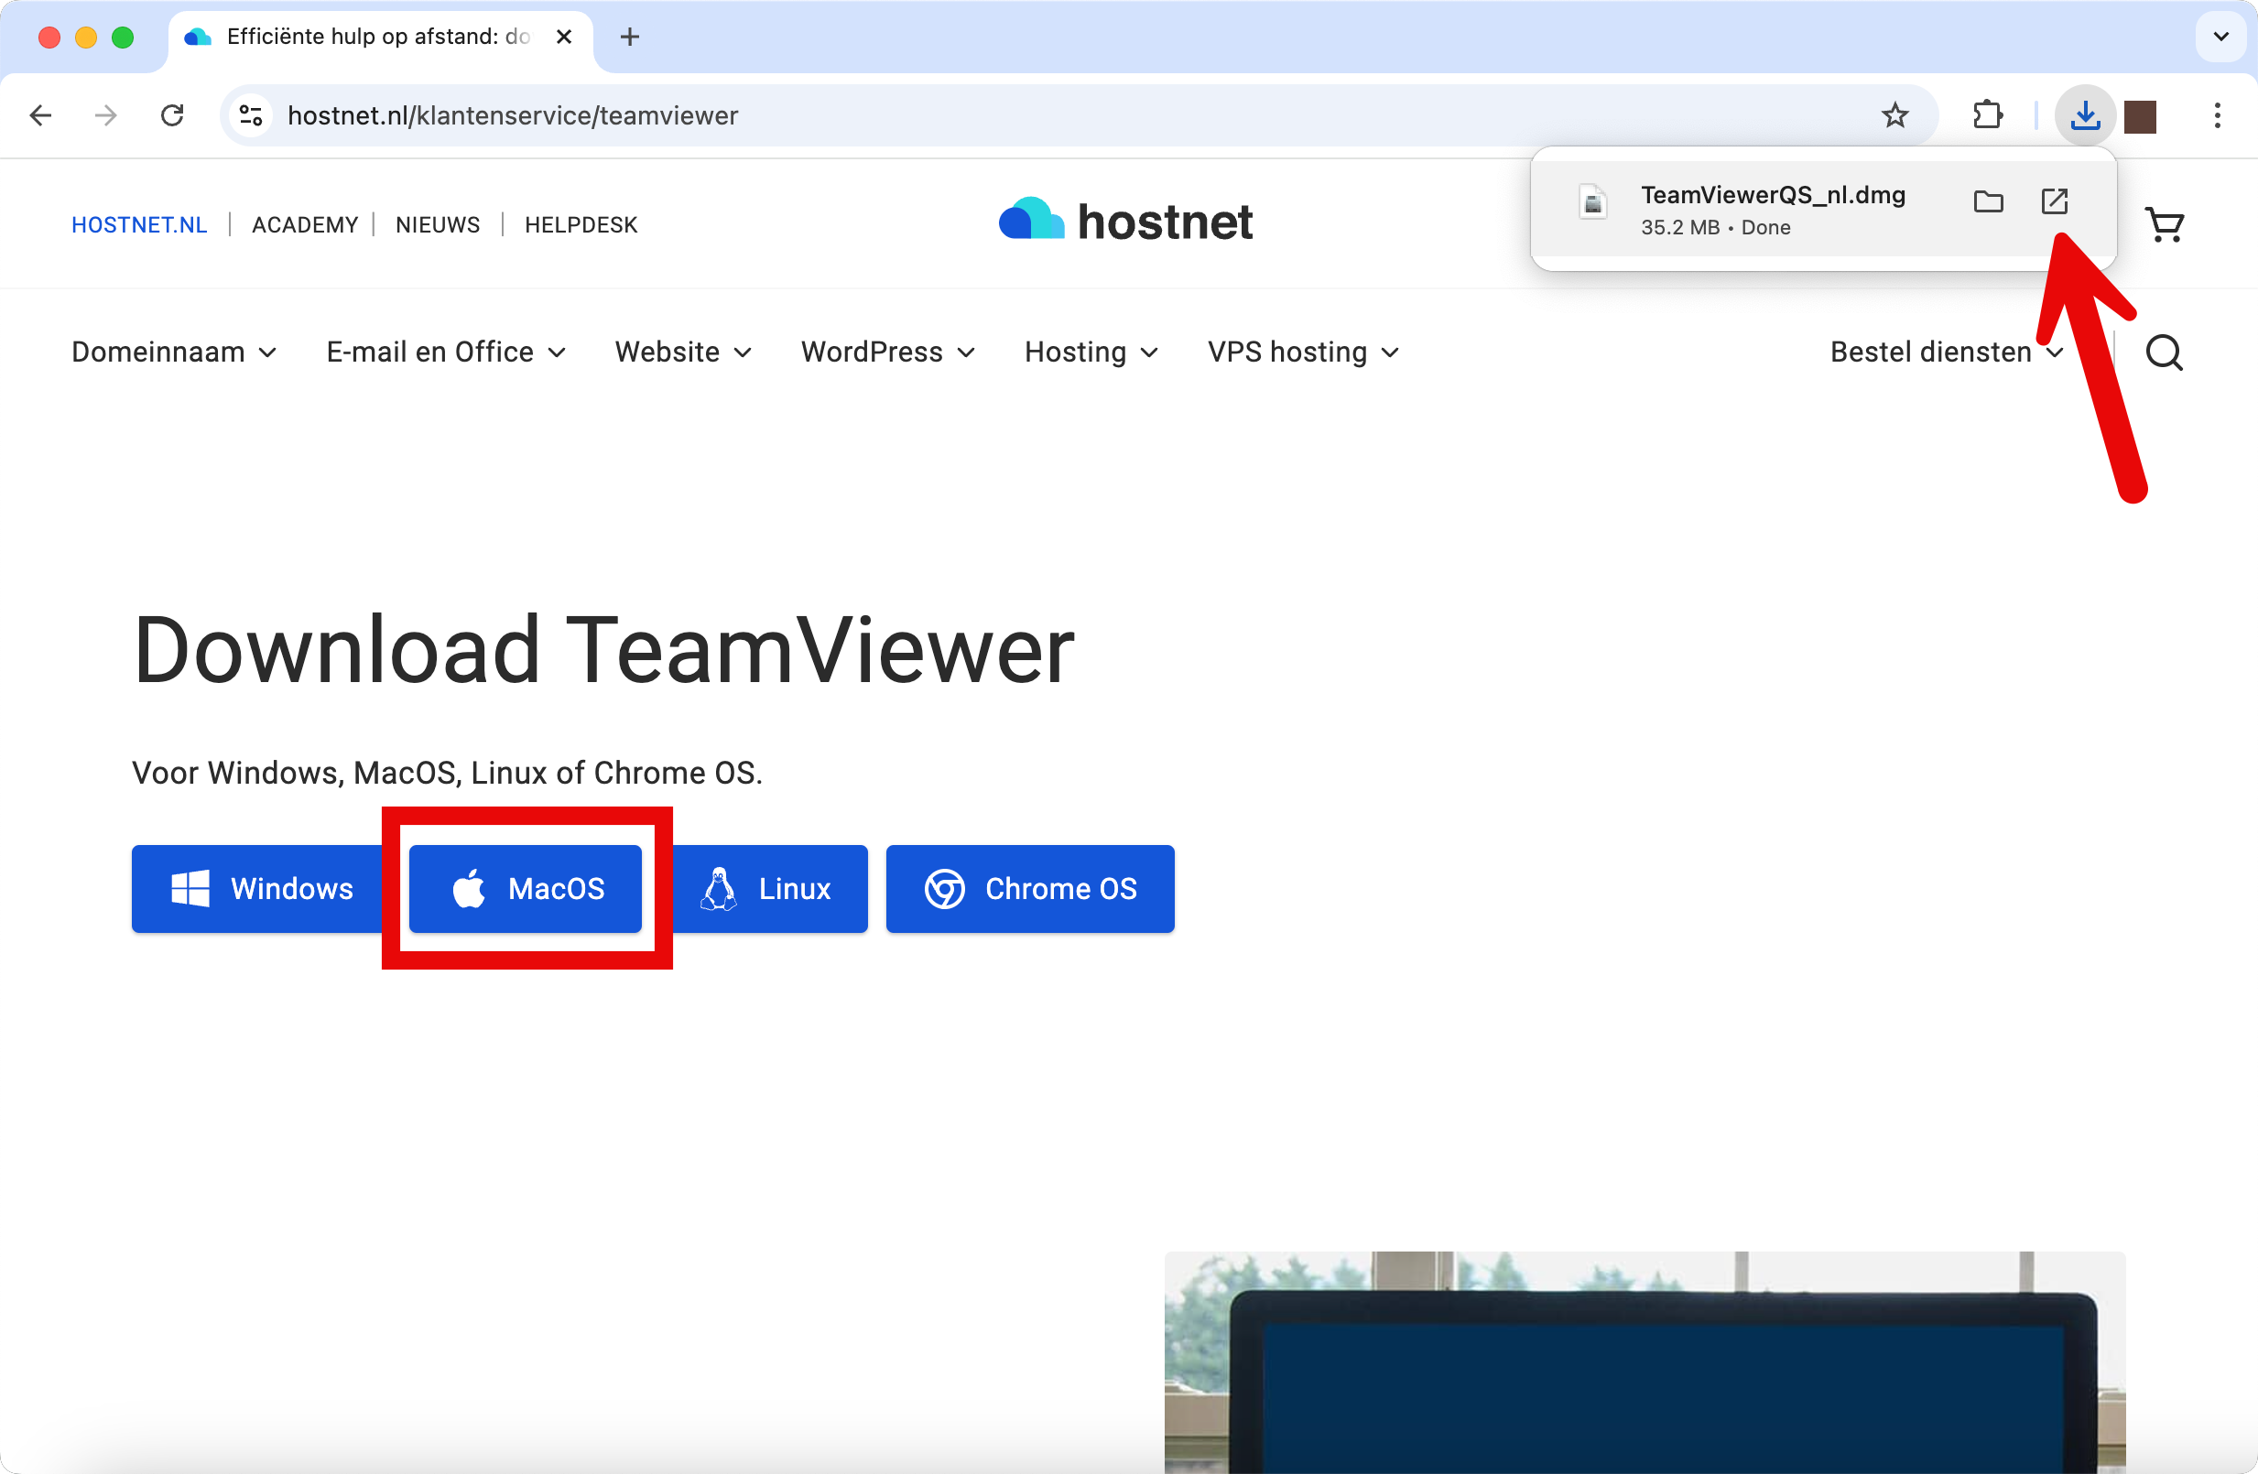The image size is (2258, 1474).
Task: Download TeamViewer for Chrome OS
Action: [x=1030, y=889]
